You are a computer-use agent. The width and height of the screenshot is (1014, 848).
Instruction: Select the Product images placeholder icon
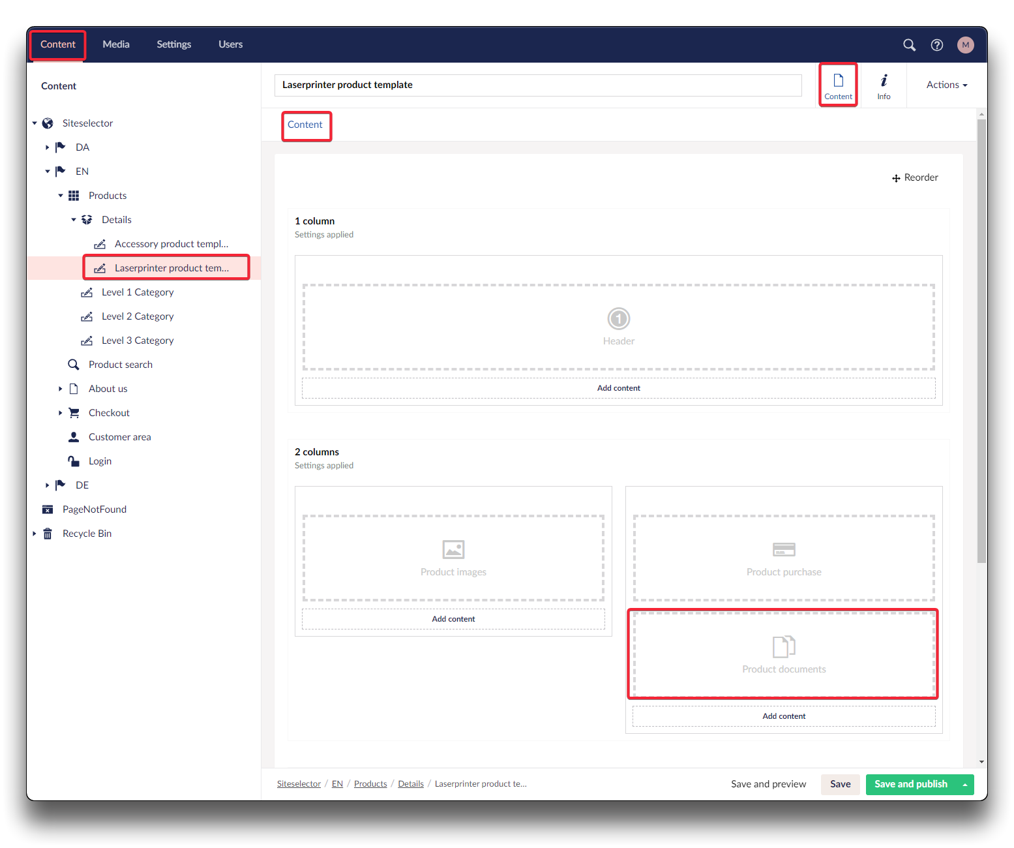[453, 550]
